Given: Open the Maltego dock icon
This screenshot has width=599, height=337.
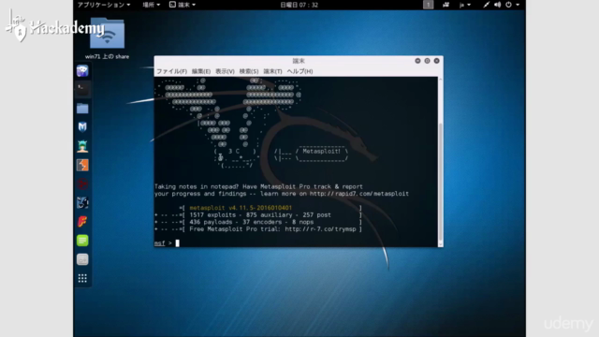Looking at the screenshot, I should [x=82, y=202].
